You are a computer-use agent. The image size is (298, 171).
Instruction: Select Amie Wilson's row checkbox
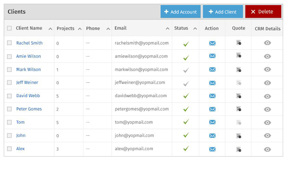click(9, 57)
